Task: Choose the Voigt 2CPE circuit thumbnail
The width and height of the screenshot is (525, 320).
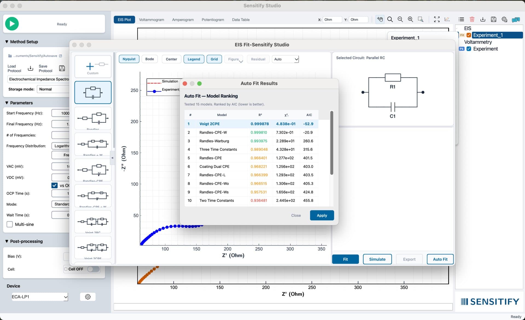Action: point(93,247)
